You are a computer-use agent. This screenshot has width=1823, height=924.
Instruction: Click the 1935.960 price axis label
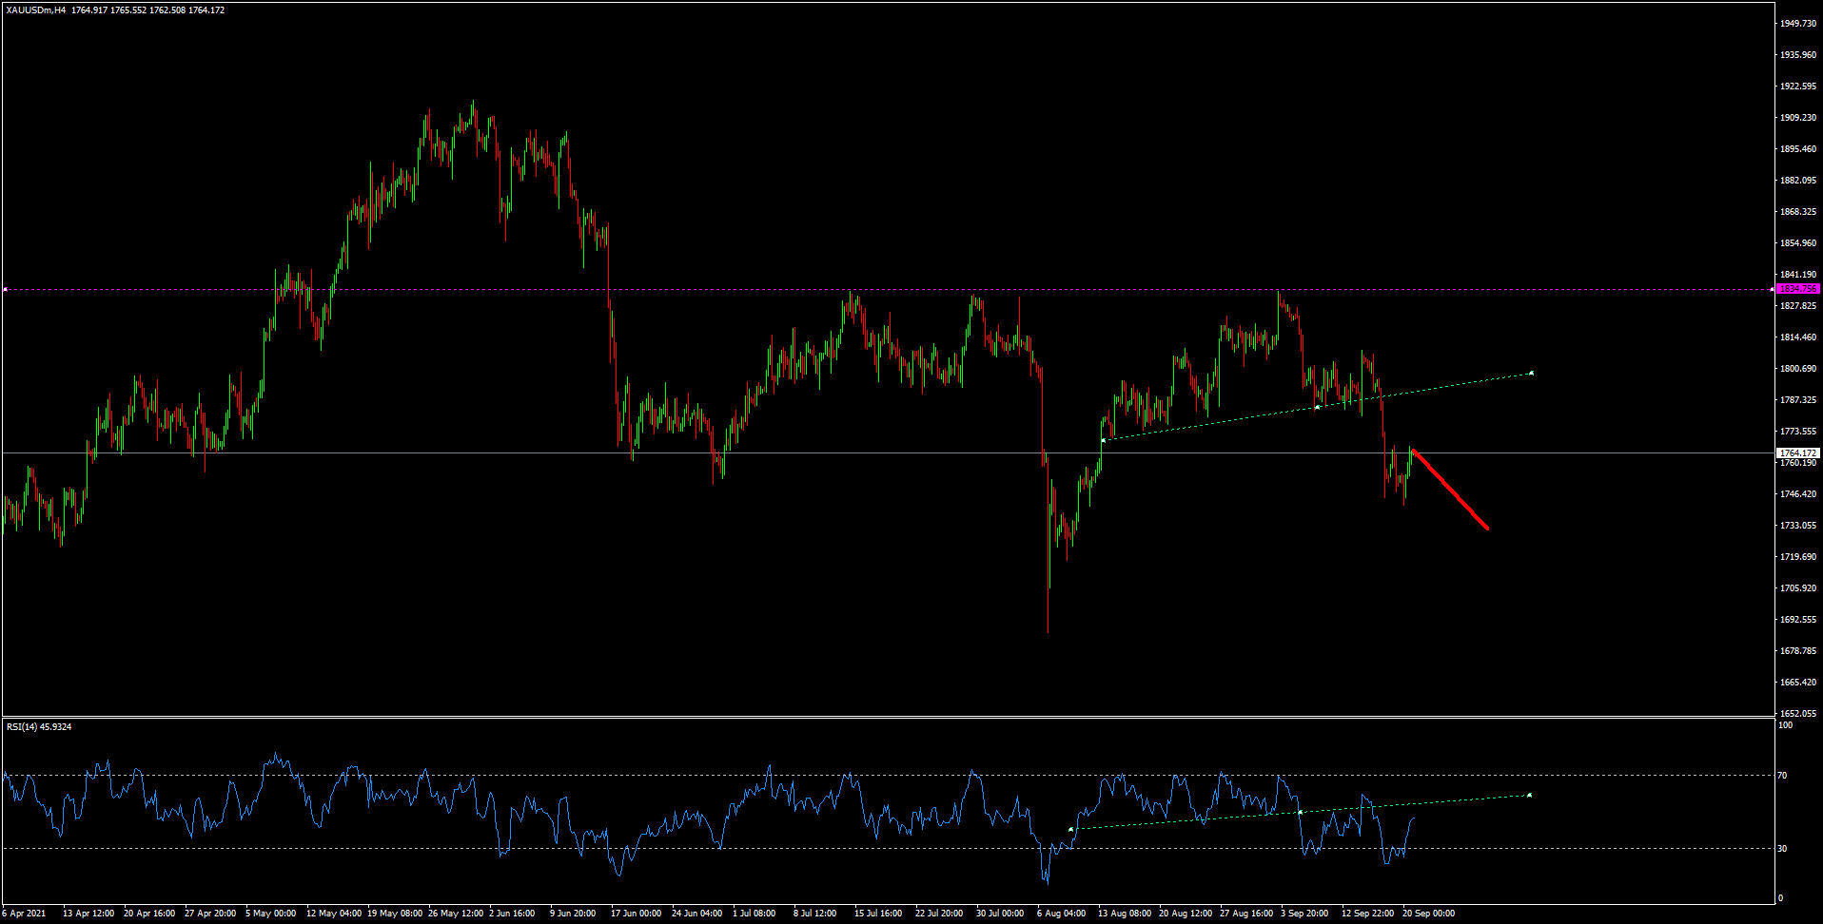tap(1798, 55)
